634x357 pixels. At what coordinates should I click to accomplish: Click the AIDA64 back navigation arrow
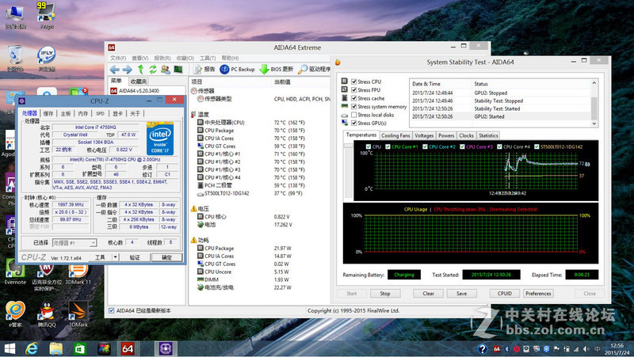pyautogui.click(x=115, y=70)
